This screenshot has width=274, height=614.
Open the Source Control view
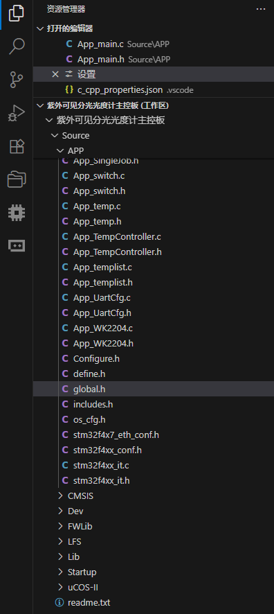[17, 80]
